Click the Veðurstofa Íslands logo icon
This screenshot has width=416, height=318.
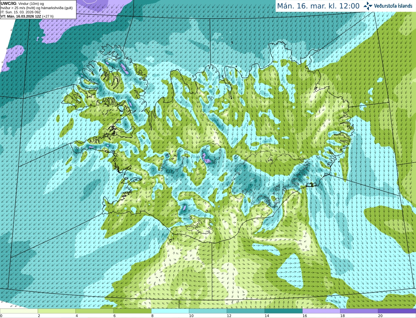point(368,6)
